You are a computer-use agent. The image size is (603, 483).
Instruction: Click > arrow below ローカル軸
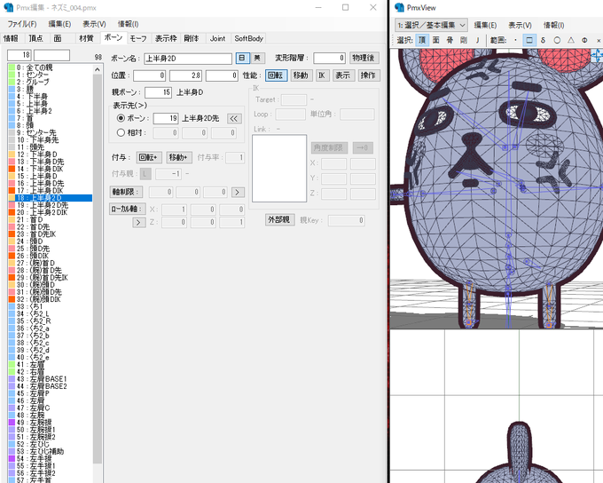point(139,222)
